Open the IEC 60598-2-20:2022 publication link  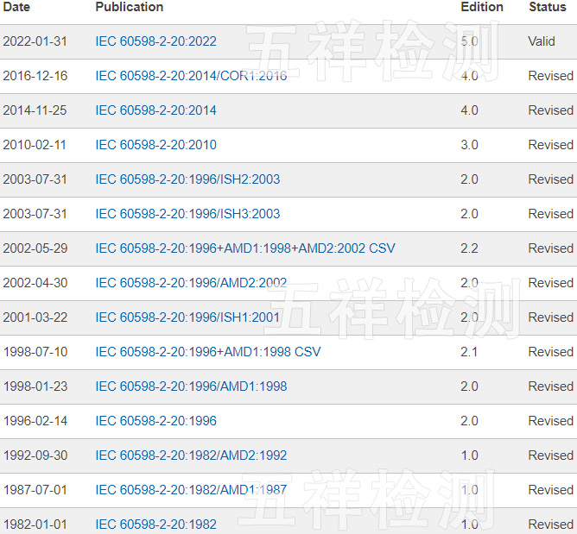pos(155,41)
